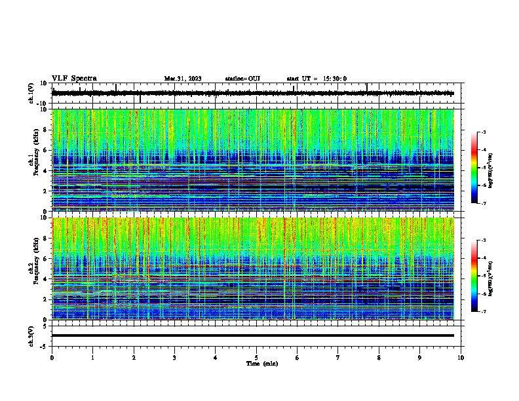
Task: Click the ch.1 spectrogram color bar
Action: (474, 168)
